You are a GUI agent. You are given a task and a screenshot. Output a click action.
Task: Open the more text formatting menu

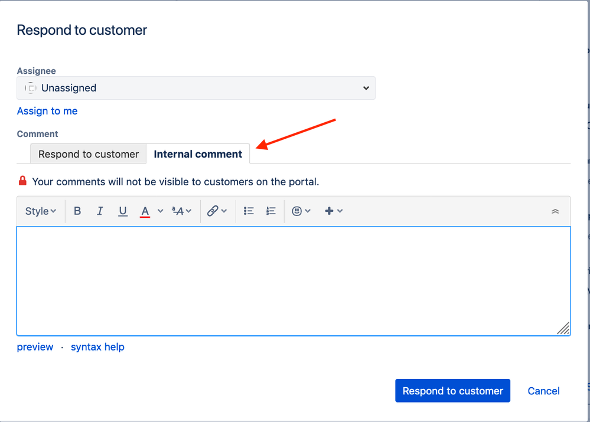tap(182, 211)
